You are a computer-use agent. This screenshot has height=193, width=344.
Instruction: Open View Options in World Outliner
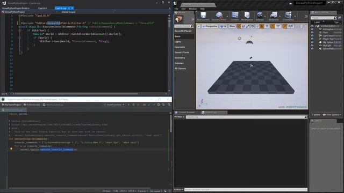point(332,115)
